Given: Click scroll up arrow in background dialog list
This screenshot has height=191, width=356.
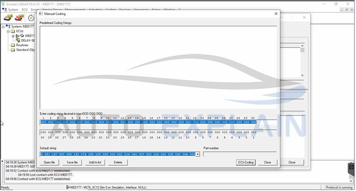Looking at the screenshot, I should [302, 46].
